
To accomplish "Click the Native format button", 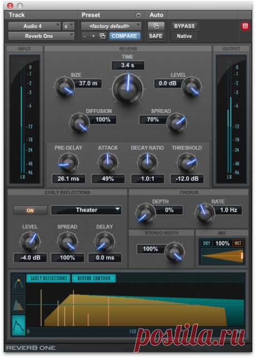I will [x=184, y=36].
